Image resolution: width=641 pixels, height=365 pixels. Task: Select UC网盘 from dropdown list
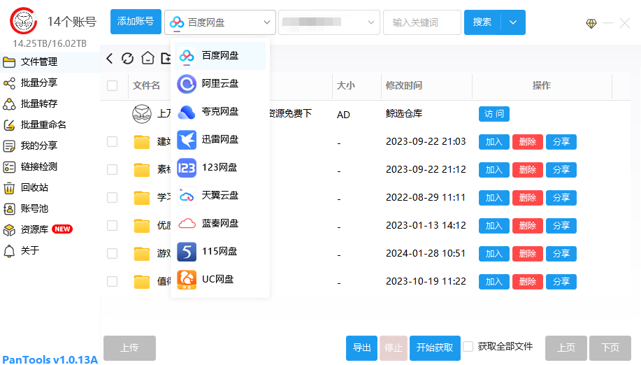(x=220, y=279)
